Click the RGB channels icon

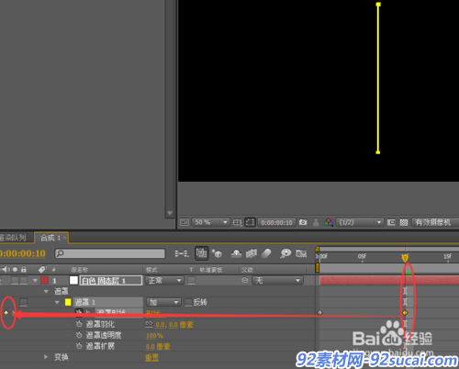(x=329, y=222)
